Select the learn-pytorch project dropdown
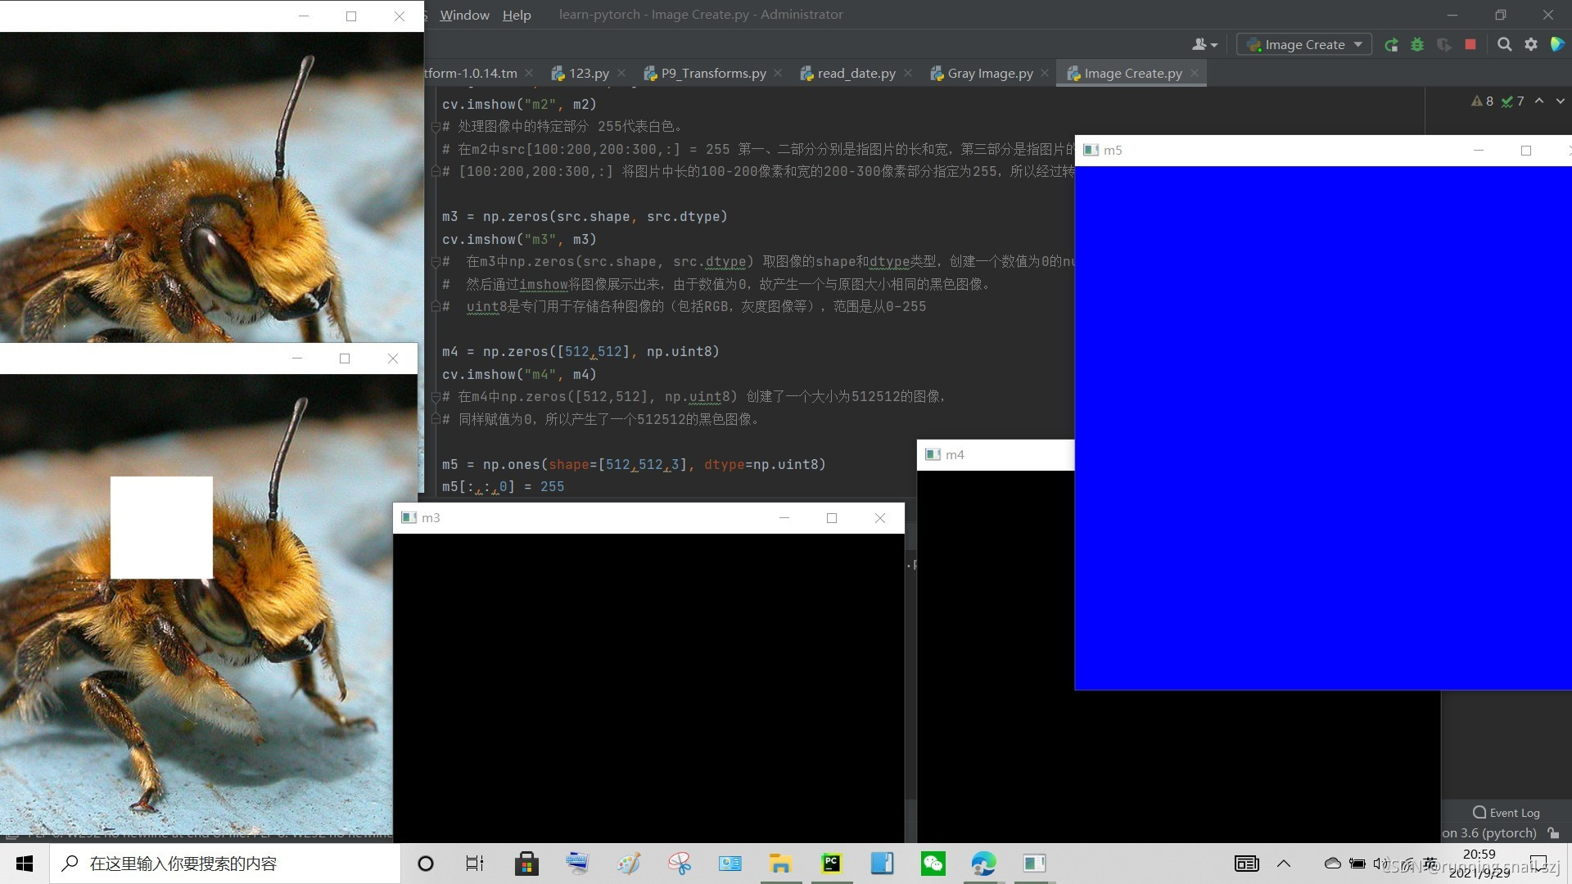This screenshot has height=884, width=1572. coord(1305,44)
